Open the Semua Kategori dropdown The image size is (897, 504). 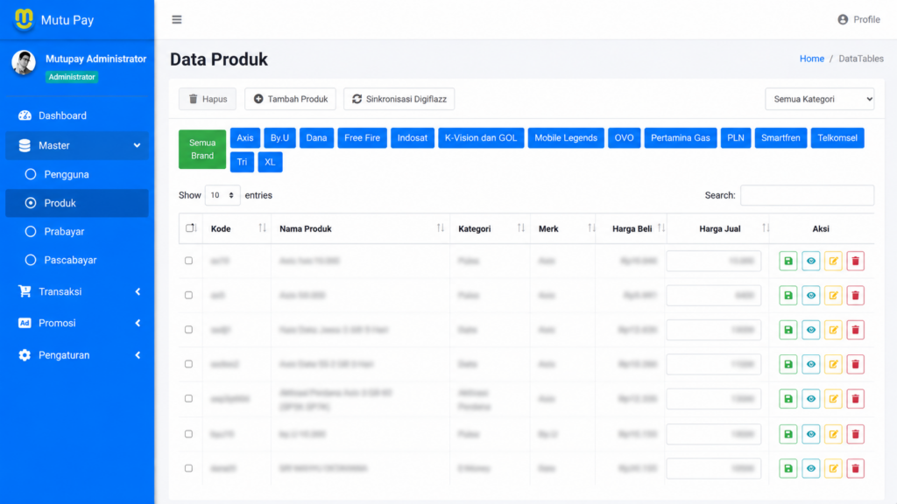point(819,99)
